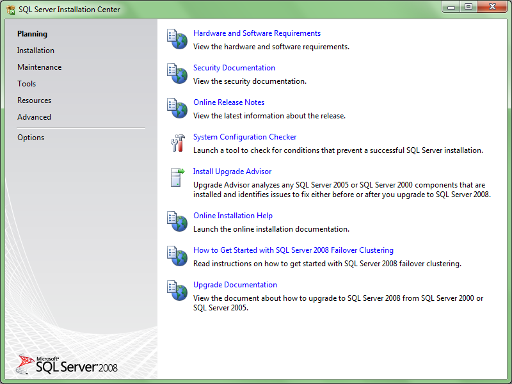
Task: Switch to the Installation section
Action: click(x=35, y=50)
